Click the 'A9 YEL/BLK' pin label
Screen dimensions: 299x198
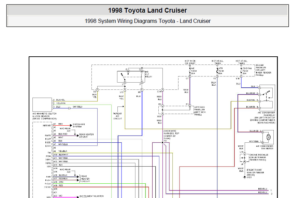pyautogui.click(x=60, y=151)
